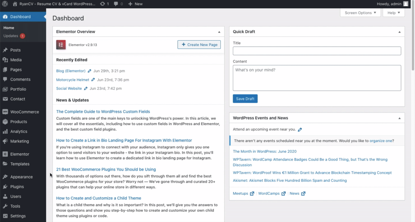Open the Pages menu label
Image resolution: width=415 pixels, height=222 pixels.
click(x=16, y=70)
